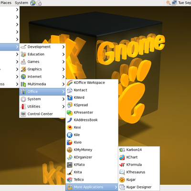191x191 pixels.
Task: Click the 'KMyMoney' menu label
Action: tap(83, 150)
